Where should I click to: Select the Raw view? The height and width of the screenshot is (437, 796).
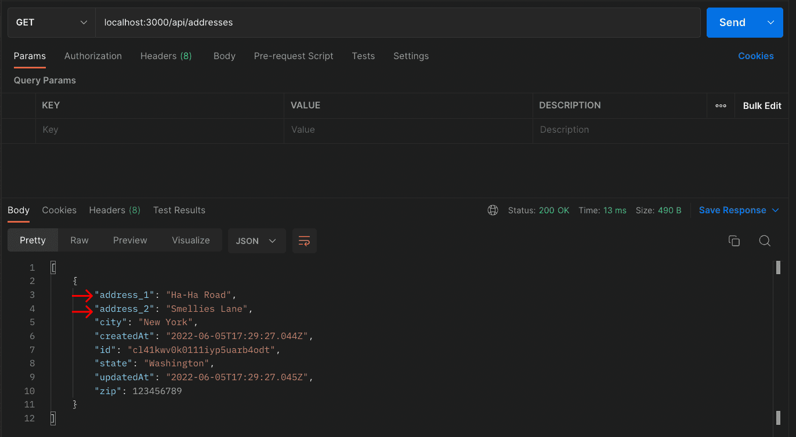[x=79, y=241]
